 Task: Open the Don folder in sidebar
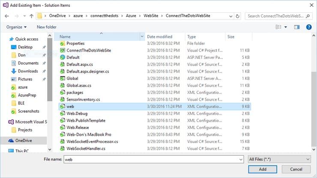pos(21,55)
